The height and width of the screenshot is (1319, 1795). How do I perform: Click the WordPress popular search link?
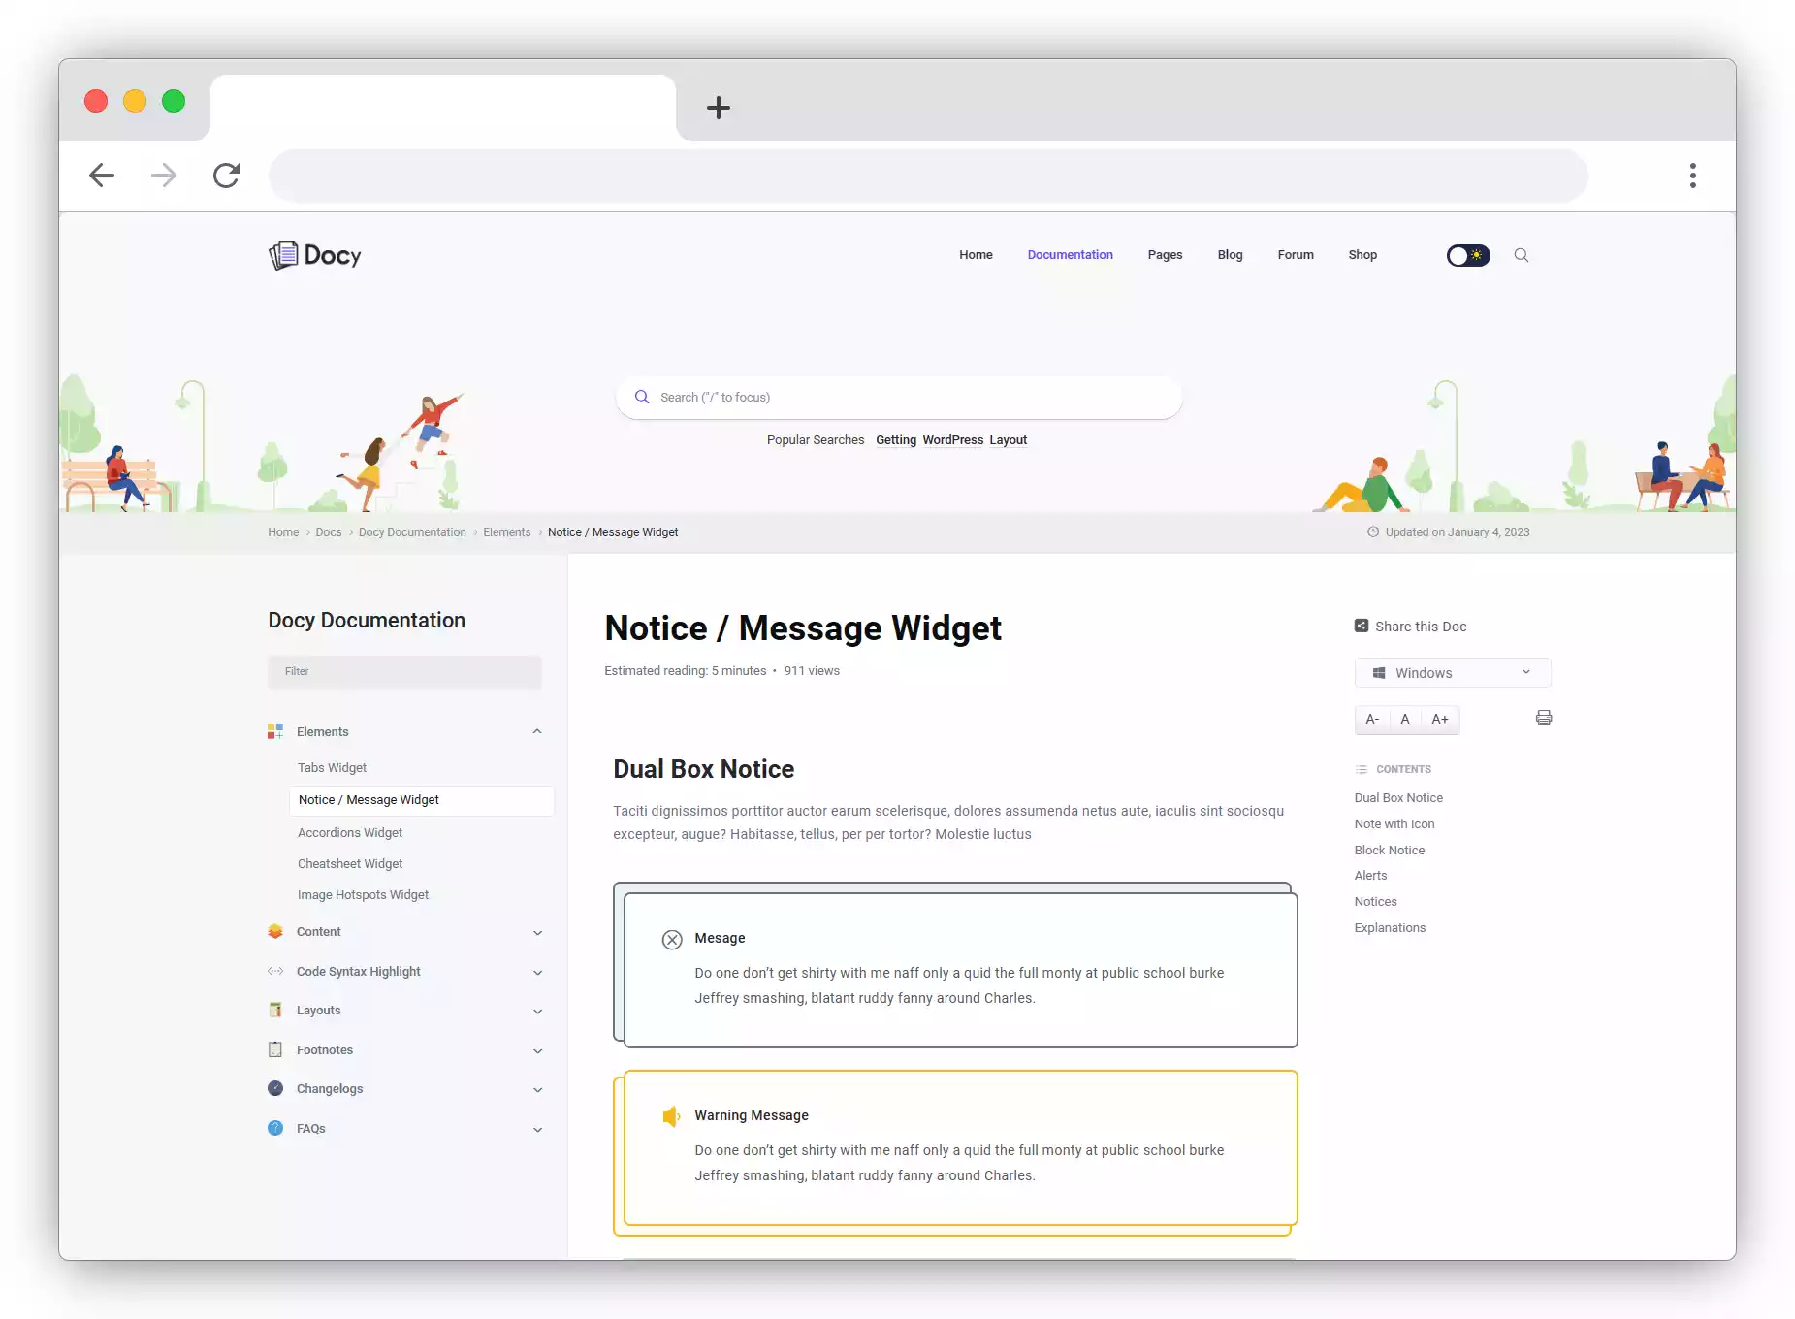(x=953, y=439)
